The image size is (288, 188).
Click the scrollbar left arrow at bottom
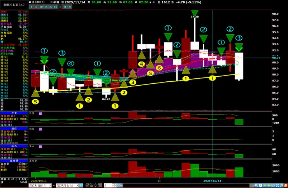click(x=122, y=186)
